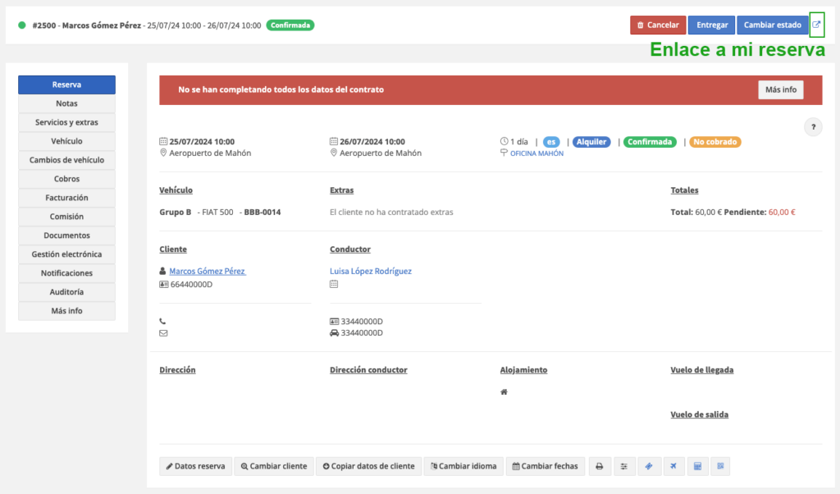Click the Confirmada badge in reservation details
Screen dimensions: 840x494
(x=650, y=142)
